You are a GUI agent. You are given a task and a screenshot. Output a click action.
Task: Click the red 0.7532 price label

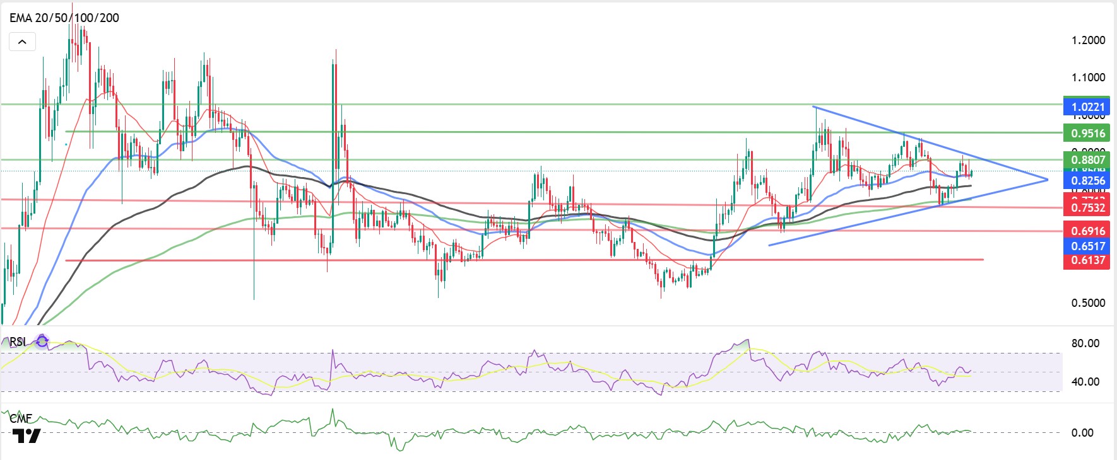[x=1086, y=207]
